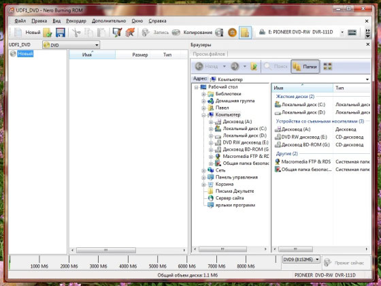Open the back history dropdown arrow
Image resolution: width=381 pixels, height=286 pixels.
pos(225,66)
